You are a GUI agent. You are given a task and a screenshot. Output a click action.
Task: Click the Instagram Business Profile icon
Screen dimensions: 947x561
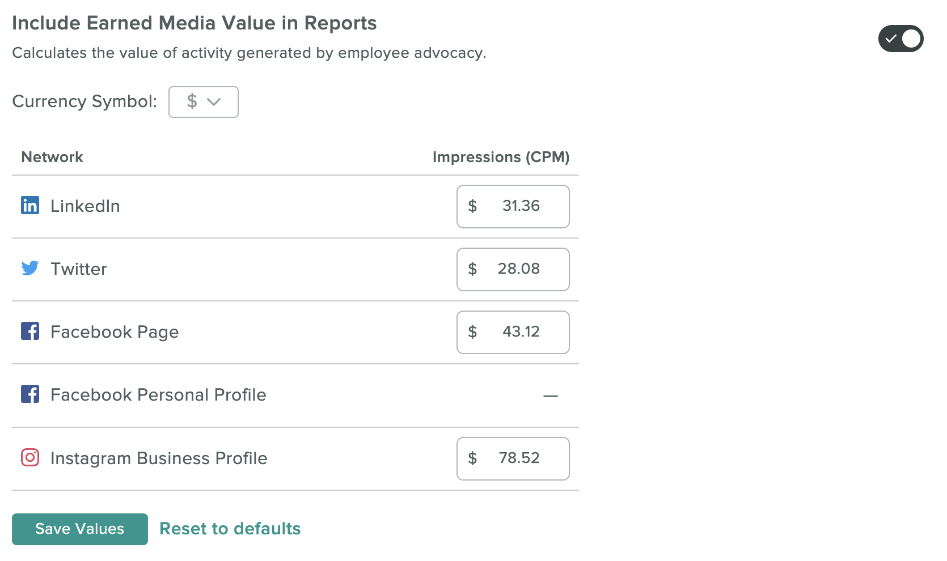tap(30, 457)
